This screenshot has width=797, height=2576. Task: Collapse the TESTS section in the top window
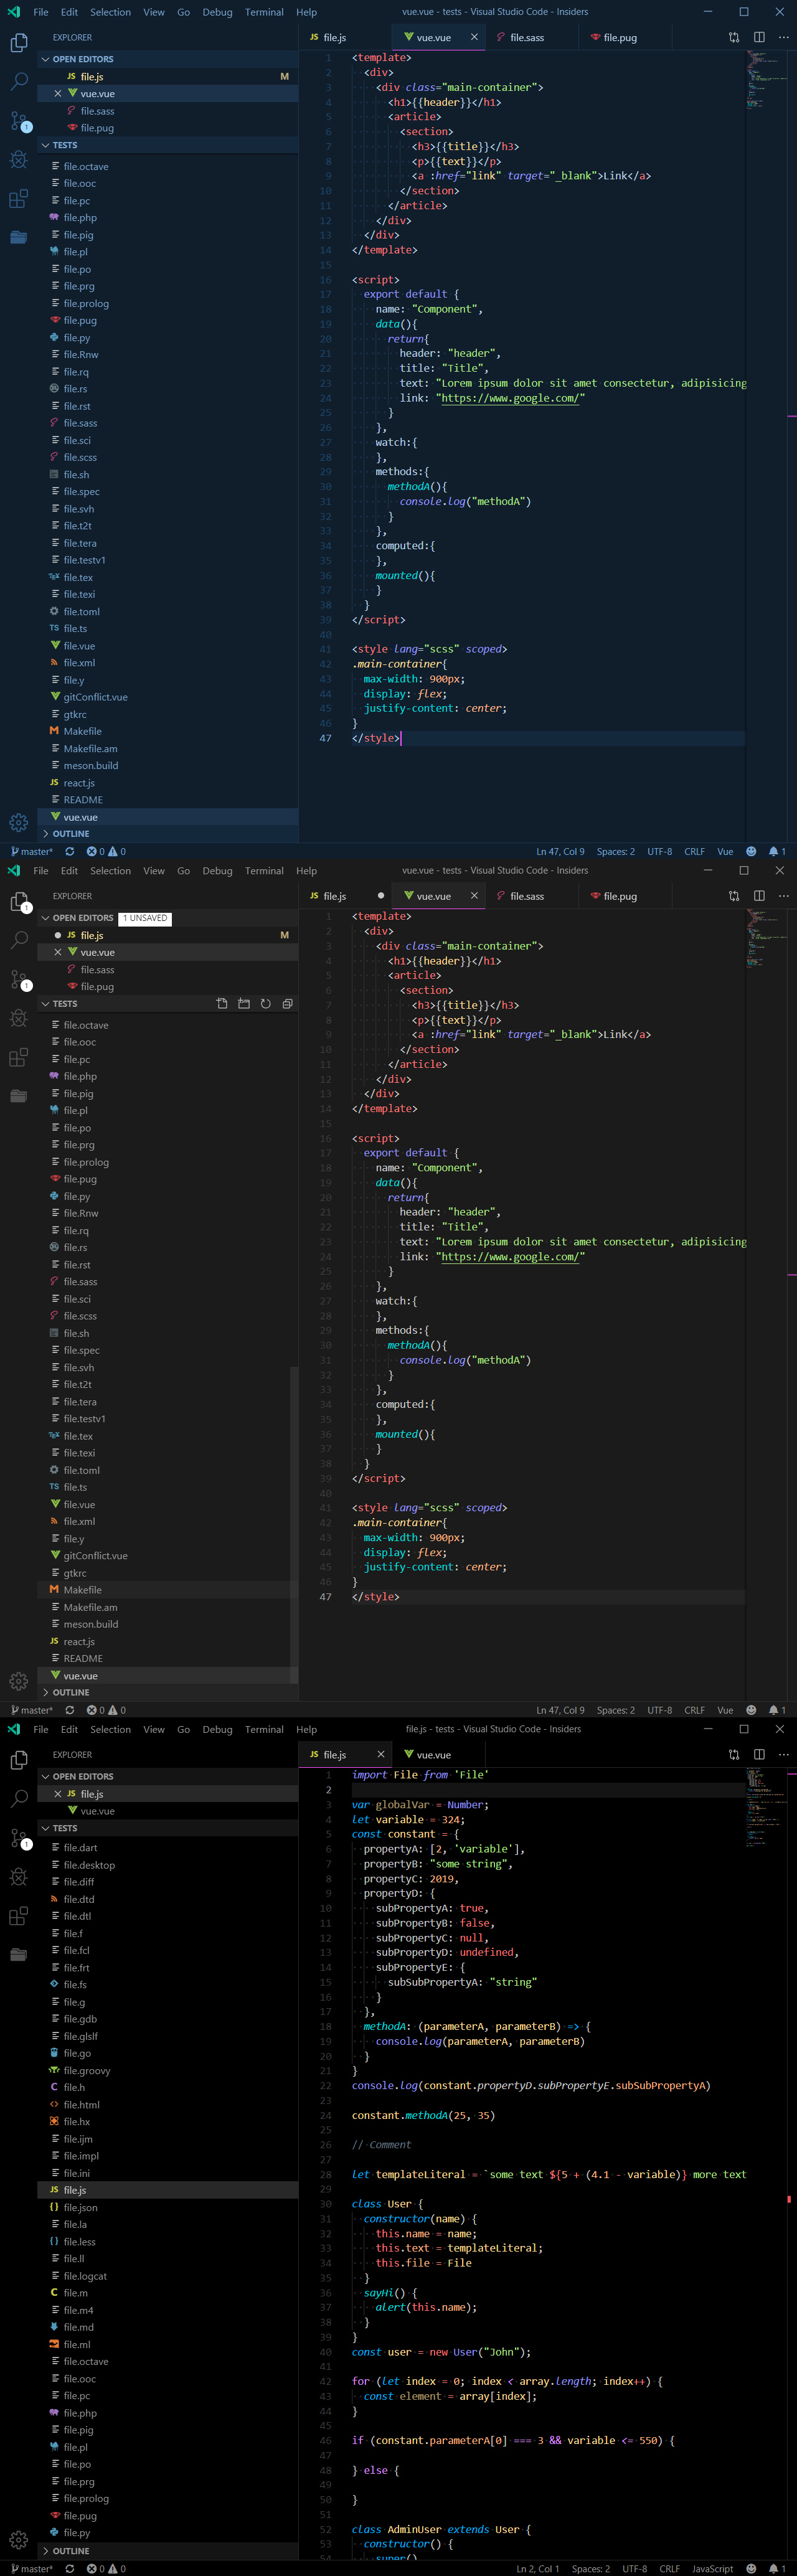[168, 145]
